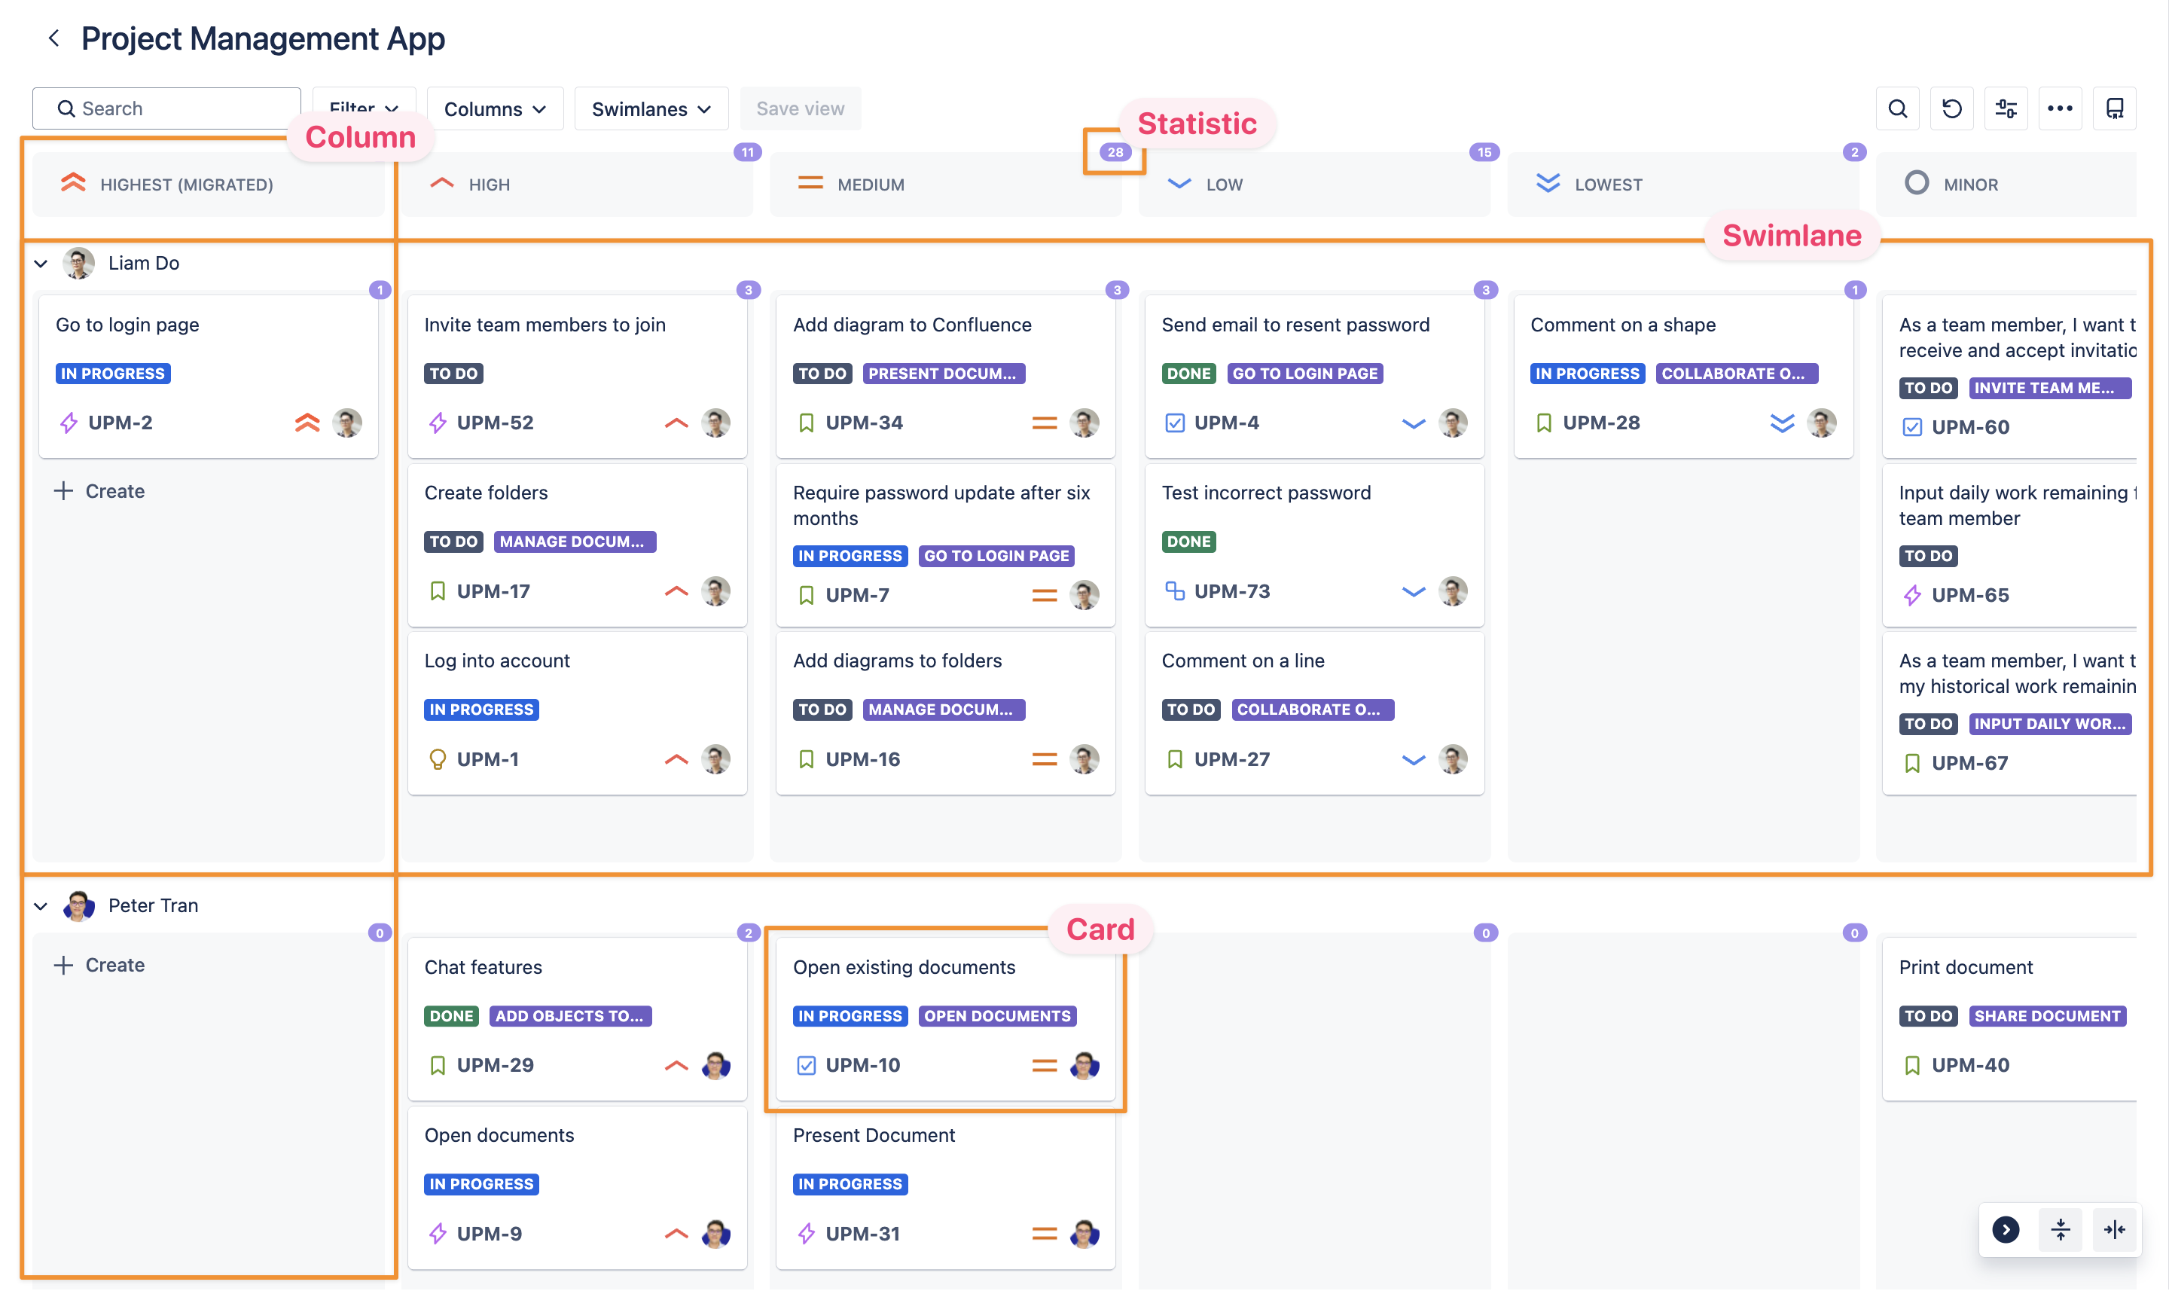The image size is (2169, 1291).
Task: Open the view settings sliders icon
Action: (x=2006, y=108)
